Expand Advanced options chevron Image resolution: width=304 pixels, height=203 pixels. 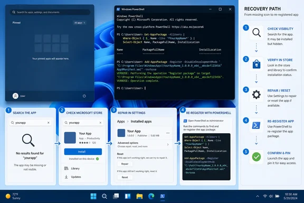point(168,144)
